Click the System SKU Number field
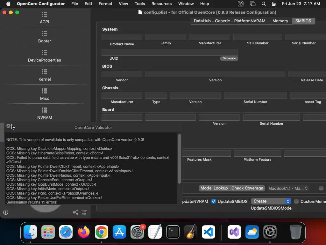This screenshot has width=326, height=245. [258, 37]
